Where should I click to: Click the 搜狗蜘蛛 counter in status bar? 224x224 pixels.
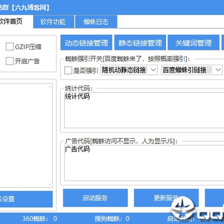click(112, 218)
